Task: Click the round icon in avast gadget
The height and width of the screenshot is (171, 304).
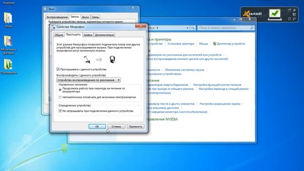Action: coord(289,19)
